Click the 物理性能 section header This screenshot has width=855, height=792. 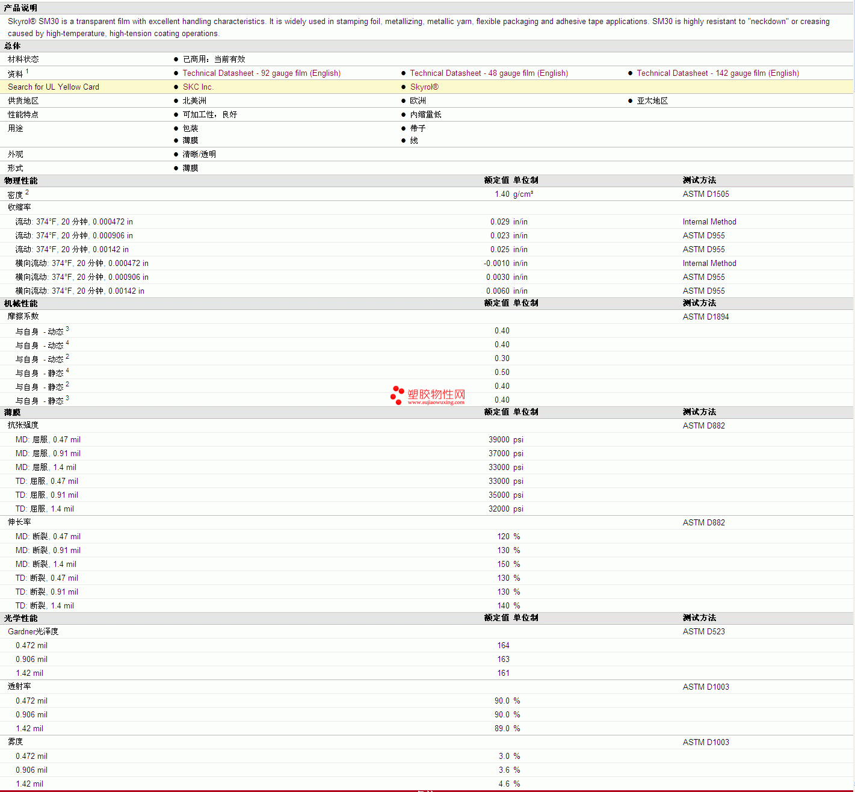[x=20, y=181]
